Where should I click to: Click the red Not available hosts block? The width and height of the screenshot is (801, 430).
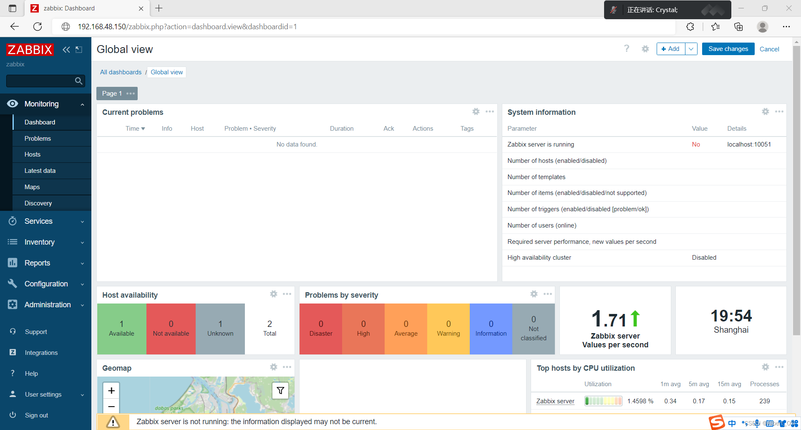point(171,329)
